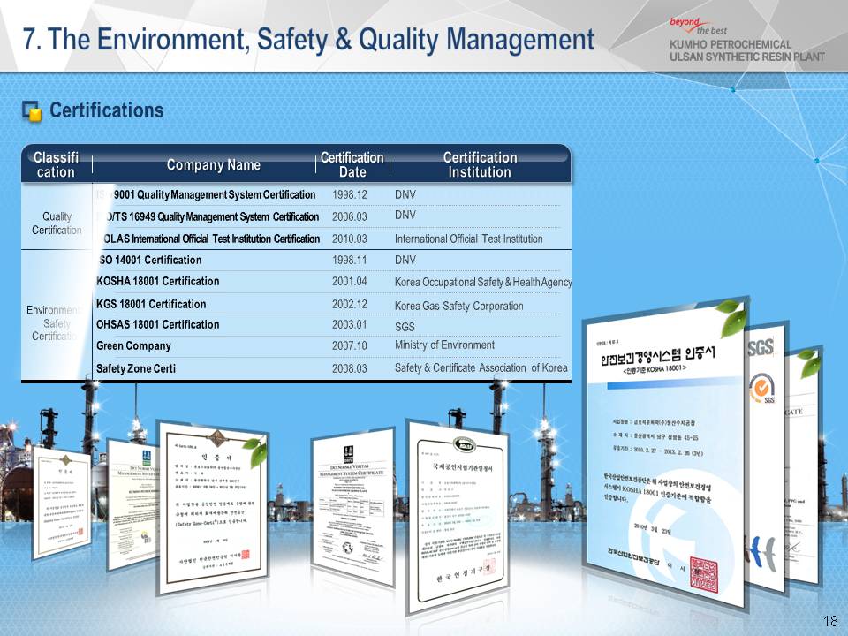This screenshot has width=848, height=636.
Task: Click the Det Norske Veritas Management System Certificate image
Action: [353, 507]
